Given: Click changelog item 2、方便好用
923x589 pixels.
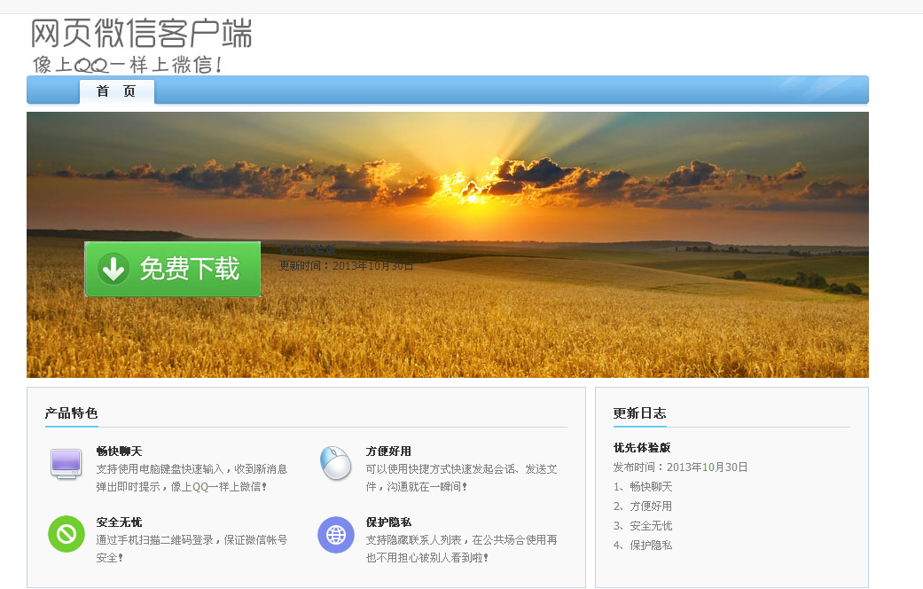Looking at the screenshot, I should pyautogui.click(x=643, y=506).
